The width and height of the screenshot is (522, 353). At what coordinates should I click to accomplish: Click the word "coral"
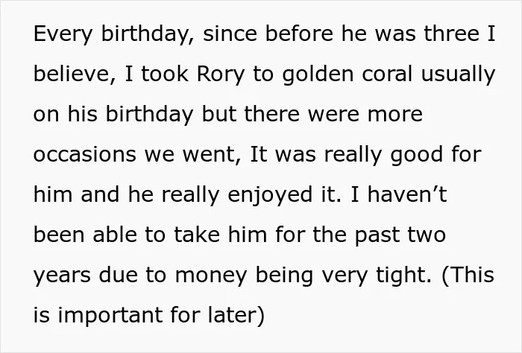tap(387, 74)
